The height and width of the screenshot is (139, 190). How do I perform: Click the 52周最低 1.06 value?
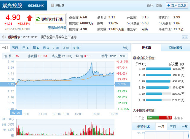(177, 23)
